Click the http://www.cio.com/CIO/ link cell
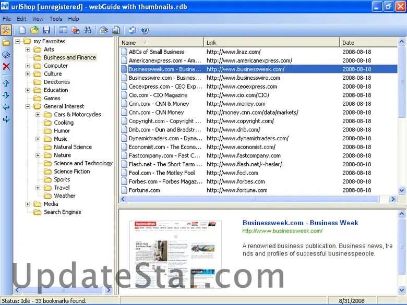This screenshot has width=407, height=305. (238, 95)
